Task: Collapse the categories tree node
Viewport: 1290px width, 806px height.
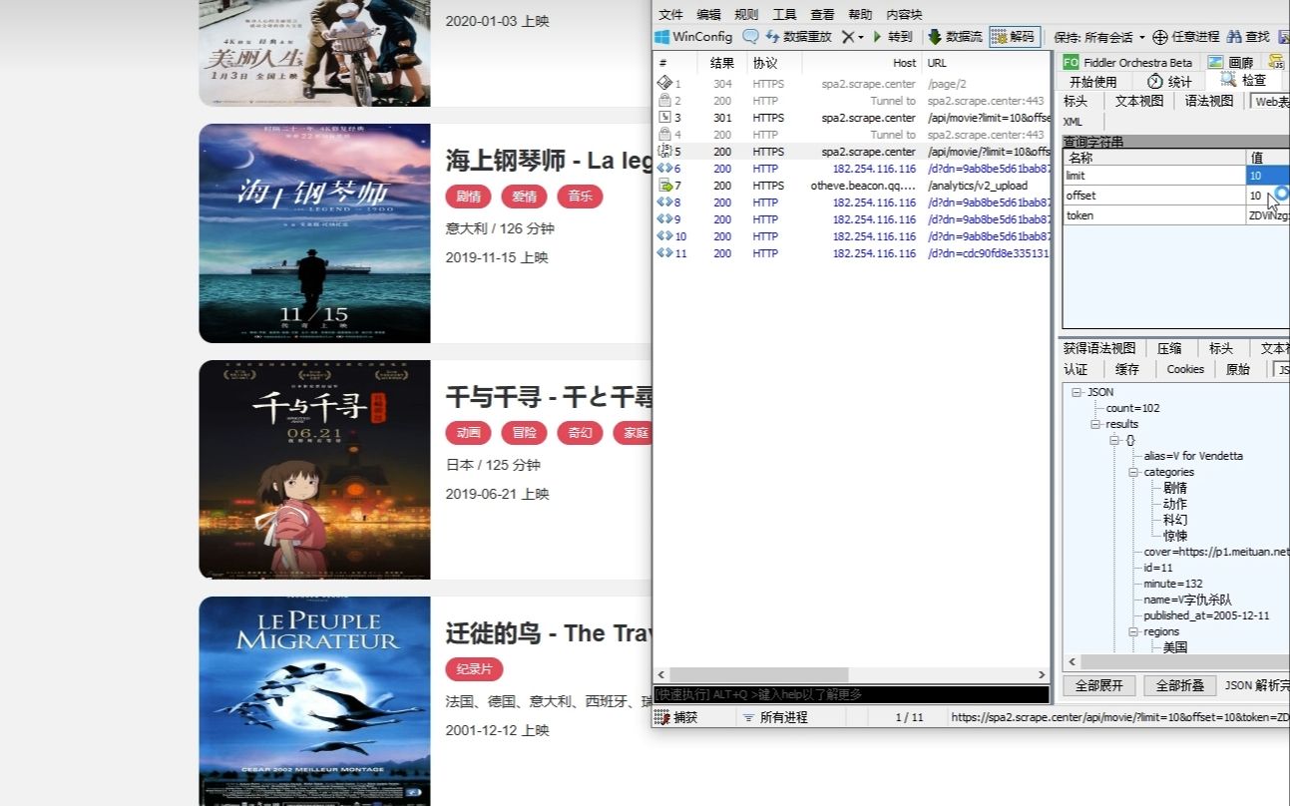Action: coord(1133,472)
